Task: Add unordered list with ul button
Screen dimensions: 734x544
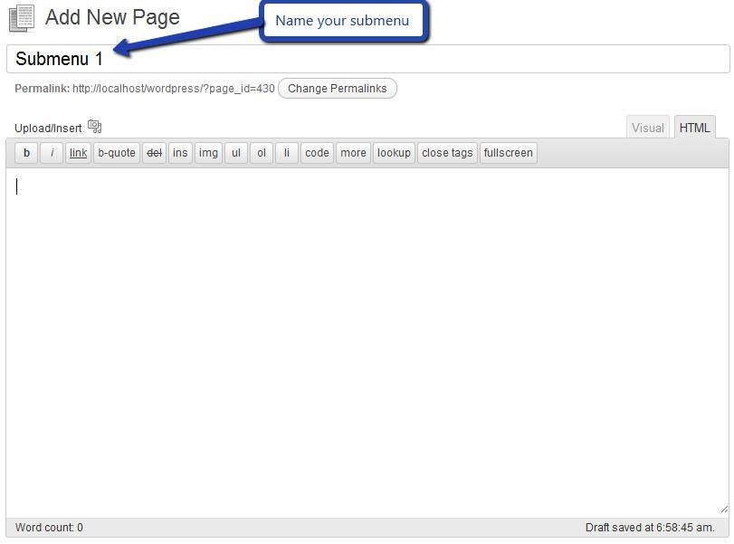Action: click(x=235, y=153)
